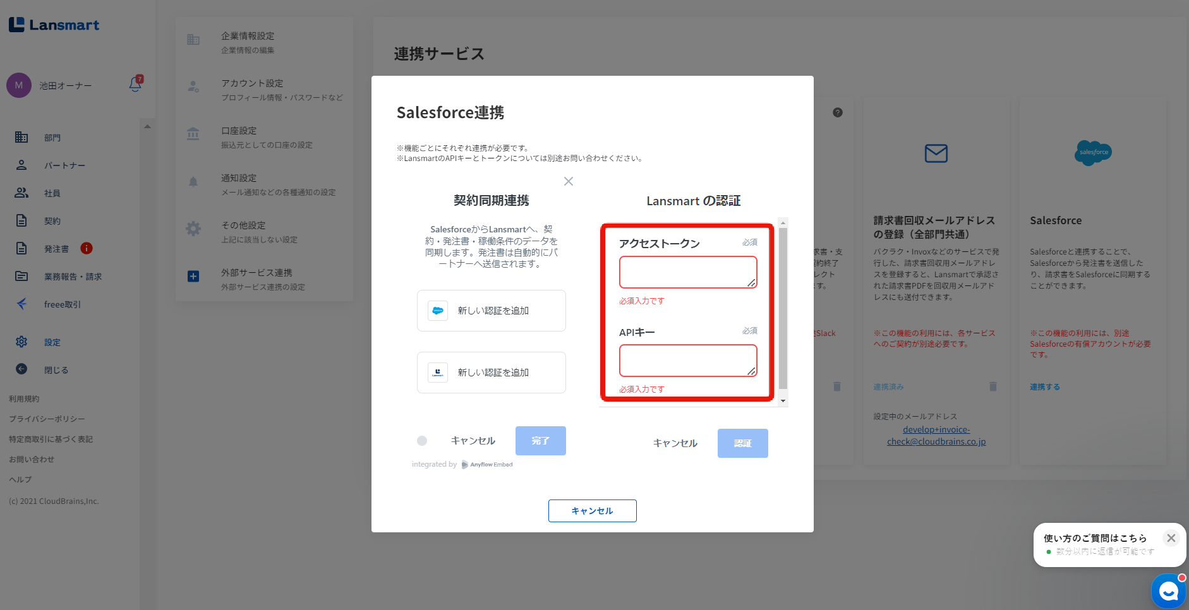Go to 業務報告・請求 in the sidebar

73,277
